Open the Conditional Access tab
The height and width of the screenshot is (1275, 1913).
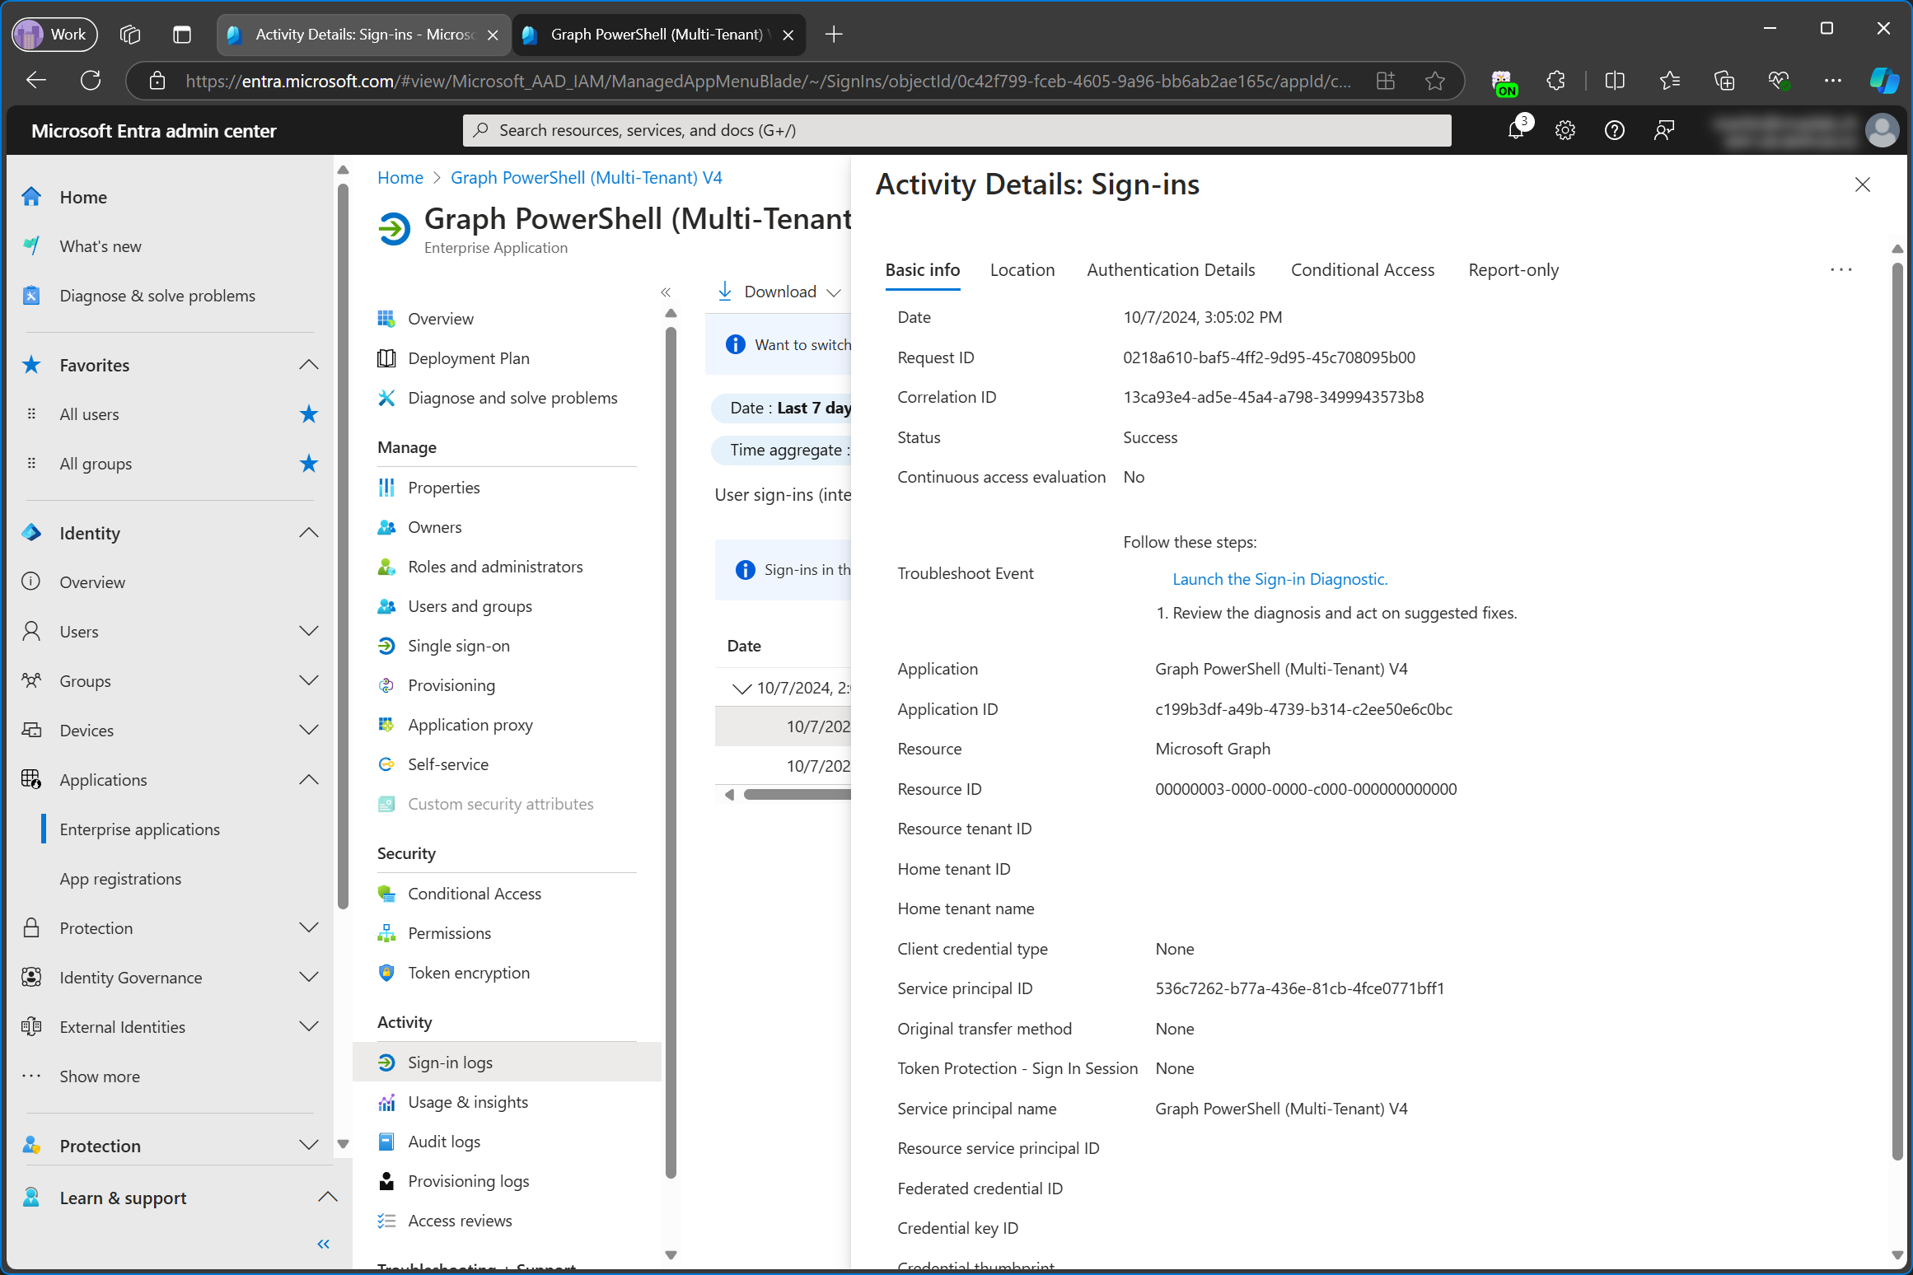pyautogui.click(x=1363, y=270)
